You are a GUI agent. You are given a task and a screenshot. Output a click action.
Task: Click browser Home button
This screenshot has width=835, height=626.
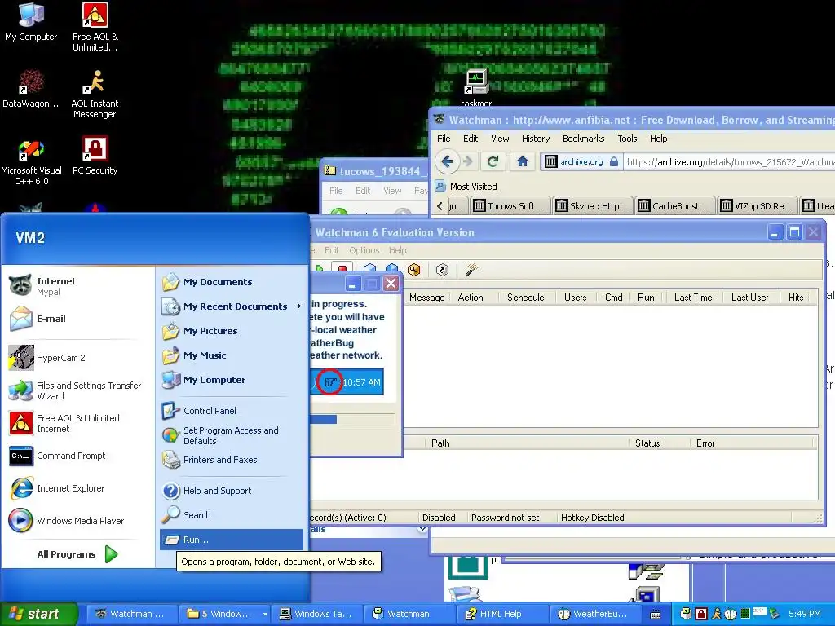523,161
